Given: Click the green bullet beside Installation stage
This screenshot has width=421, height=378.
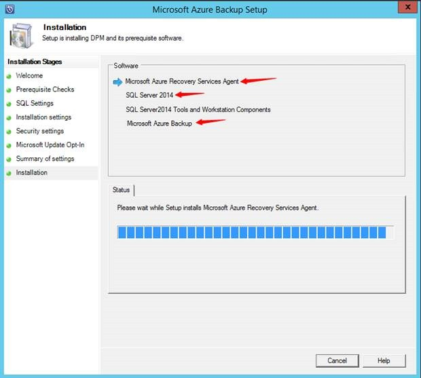Looking at the screenshot, I should coord(10,173).
